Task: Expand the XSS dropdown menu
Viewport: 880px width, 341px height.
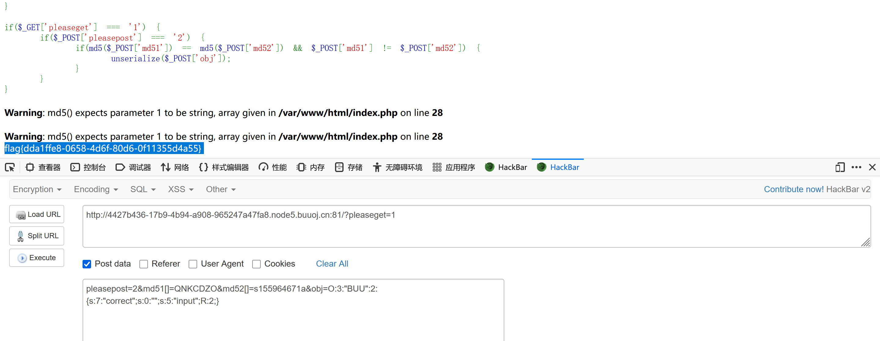Action: pyautogui.click(x=180, y=189)
